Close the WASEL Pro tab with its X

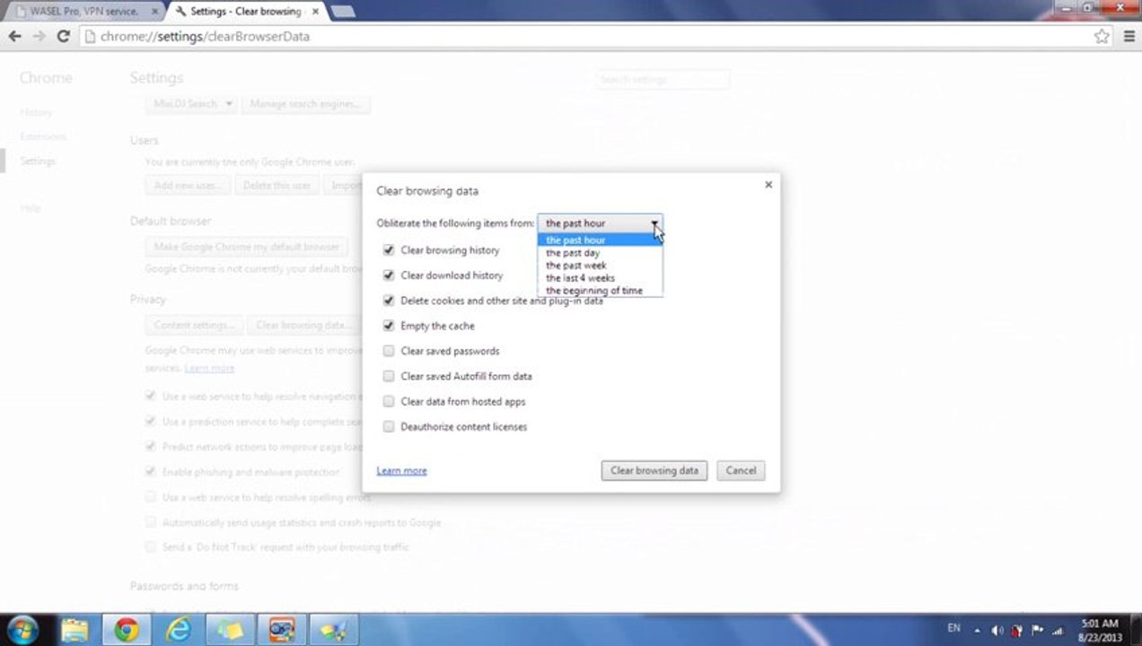coord(154,12)
